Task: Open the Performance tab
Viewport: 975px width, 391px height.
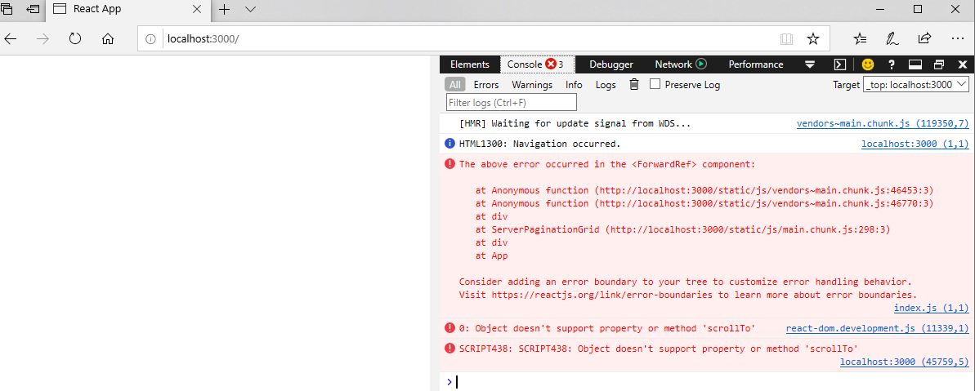Action: point(755,64)
